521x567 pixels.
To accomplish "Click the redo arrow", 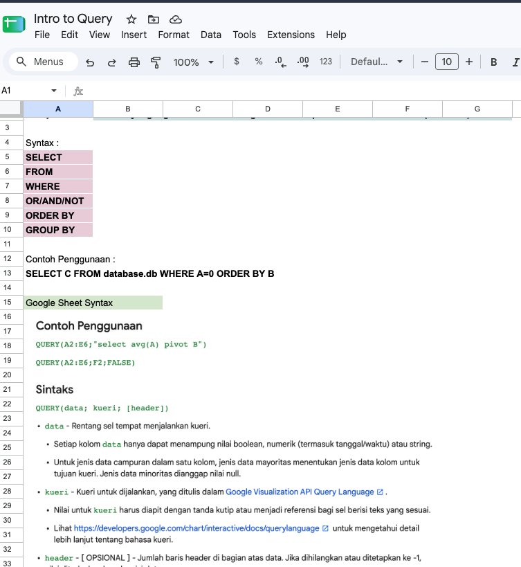I will click(x=111, y=62).
